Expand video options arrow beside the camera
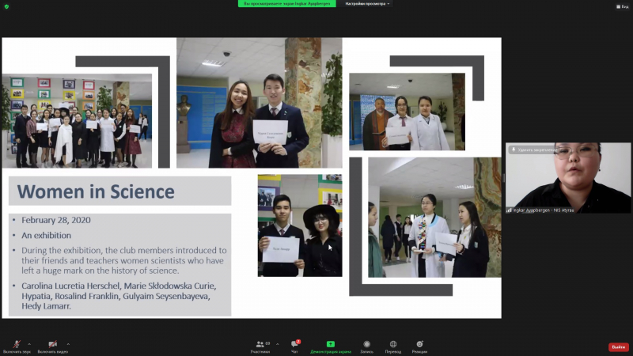Viewport: 633px width, 356px height. (68, 343)
